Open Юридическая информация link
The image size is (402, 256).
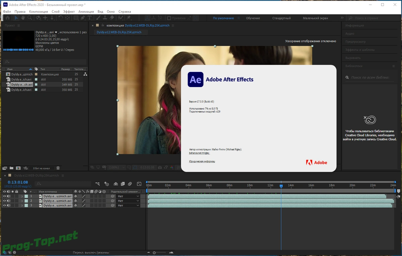(x=202, y=161)
